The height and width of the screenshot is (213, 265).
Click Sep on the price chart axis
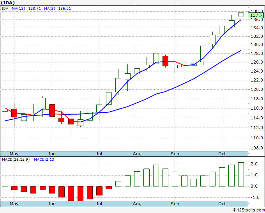175,154
